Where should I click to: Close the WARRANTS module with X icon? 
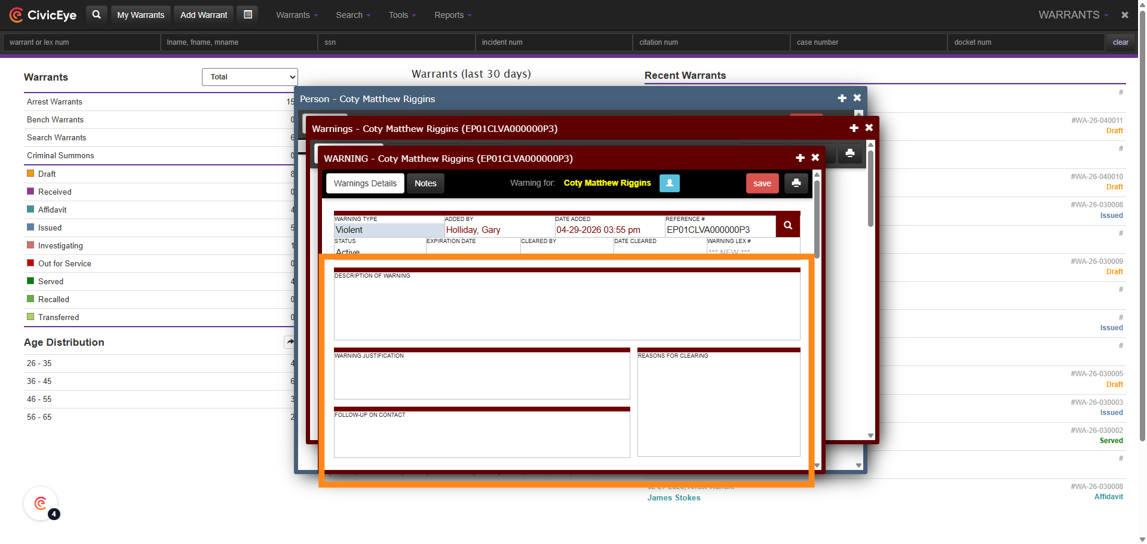click(1125, 15)
